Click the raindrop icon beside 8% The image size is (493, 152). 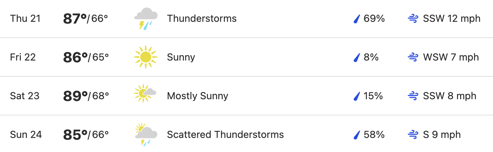tap(357, 57)
